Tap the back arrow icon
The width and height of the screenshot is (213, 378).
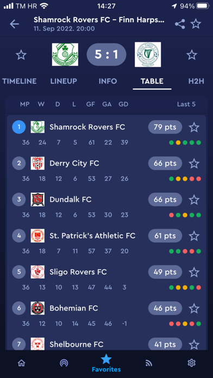[14, 24]
